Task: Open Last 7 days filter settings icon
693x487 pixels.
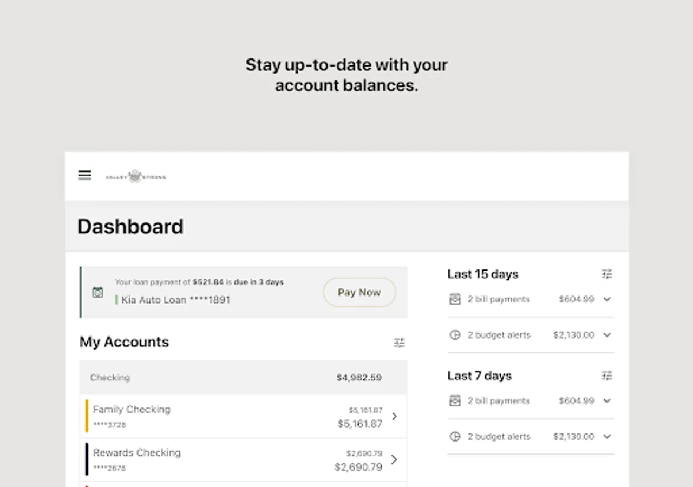Action: click(x=607, y=376)
